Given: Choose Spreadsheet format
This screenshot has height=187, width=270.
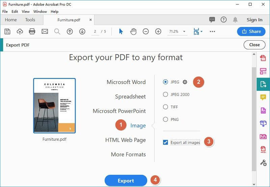Looking at the screenshot, I should (x=130, y=97).
